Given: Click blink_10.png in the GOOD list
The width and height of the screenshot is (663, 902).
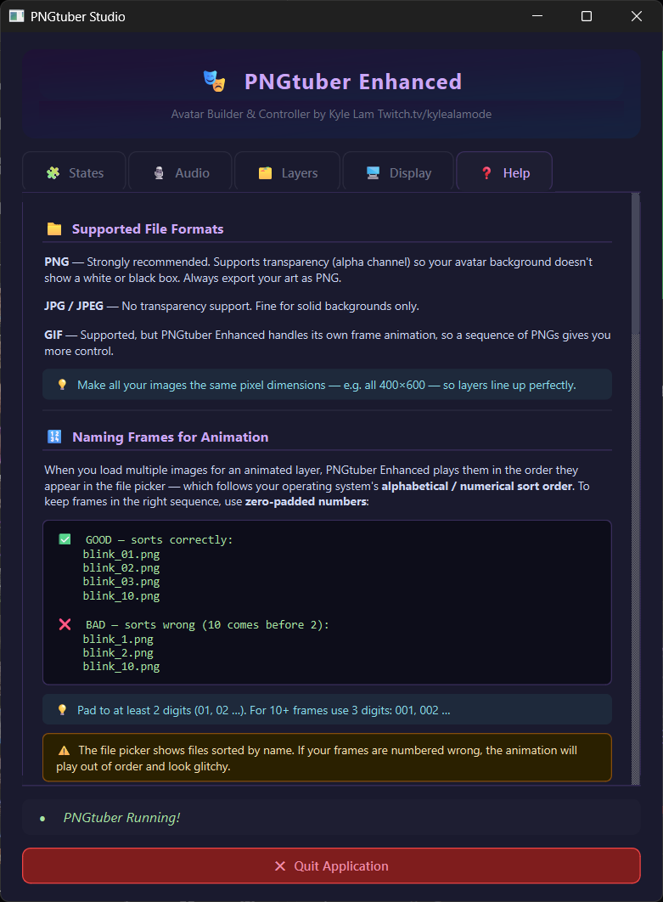Looking at the screenshot, I should coord(121,596).
